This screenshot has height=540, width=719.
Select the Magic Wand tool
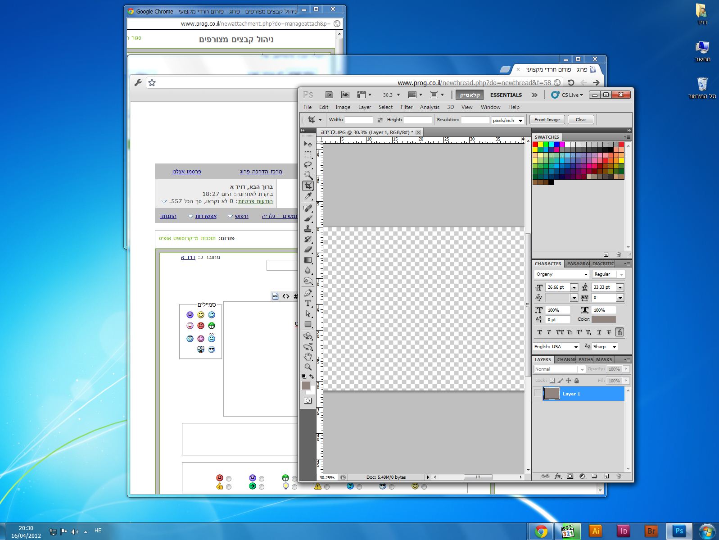pyautogui.click(x=308, y=175)
